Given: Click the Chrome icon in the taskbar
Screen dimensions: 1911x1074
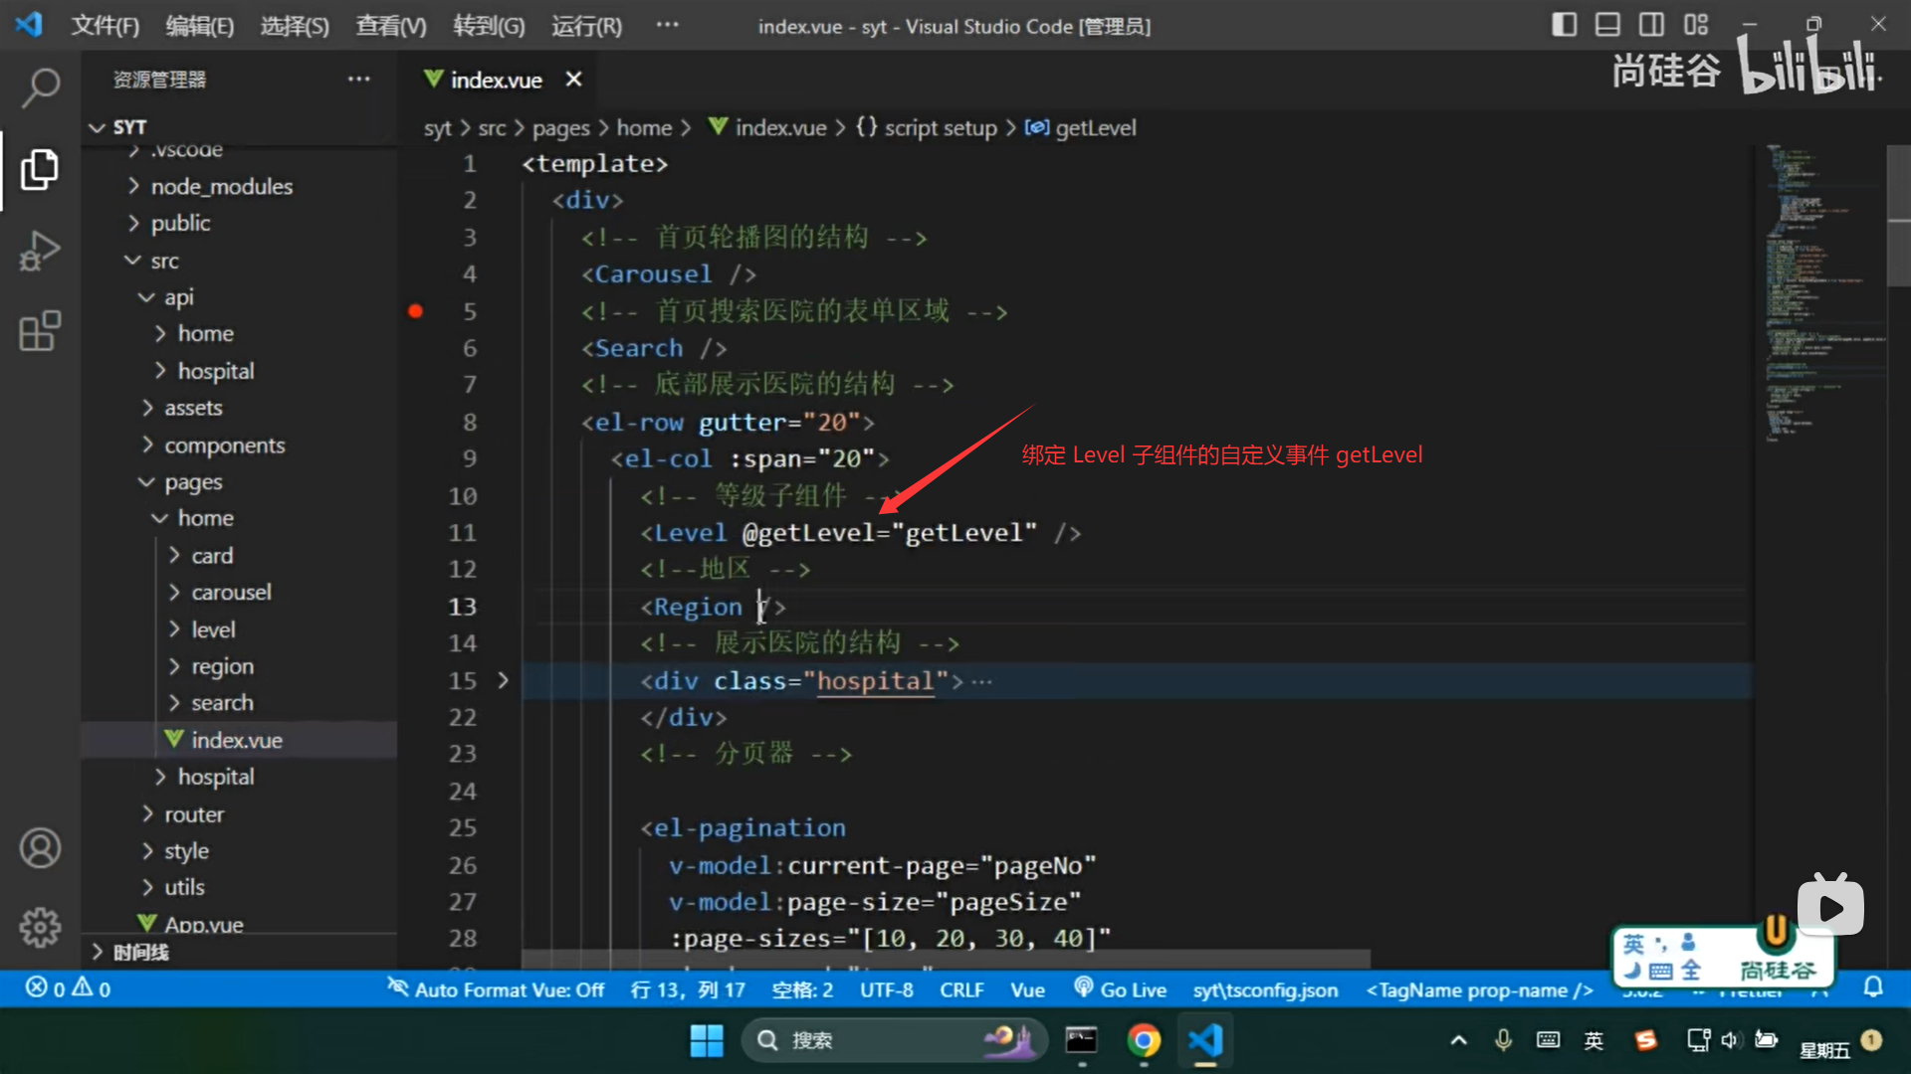Looking at the screenshot, I should tap(1144, 1040).
